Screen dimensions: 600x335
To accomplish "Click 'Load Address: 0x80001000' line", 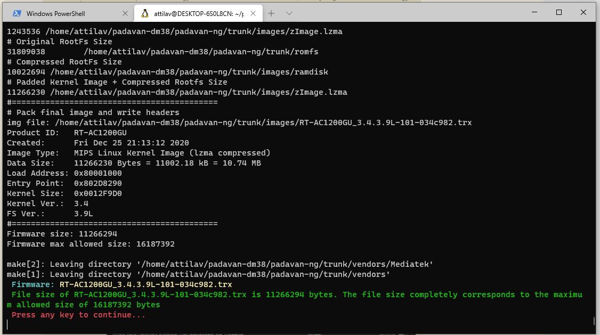I will click(x=64, y=173).
